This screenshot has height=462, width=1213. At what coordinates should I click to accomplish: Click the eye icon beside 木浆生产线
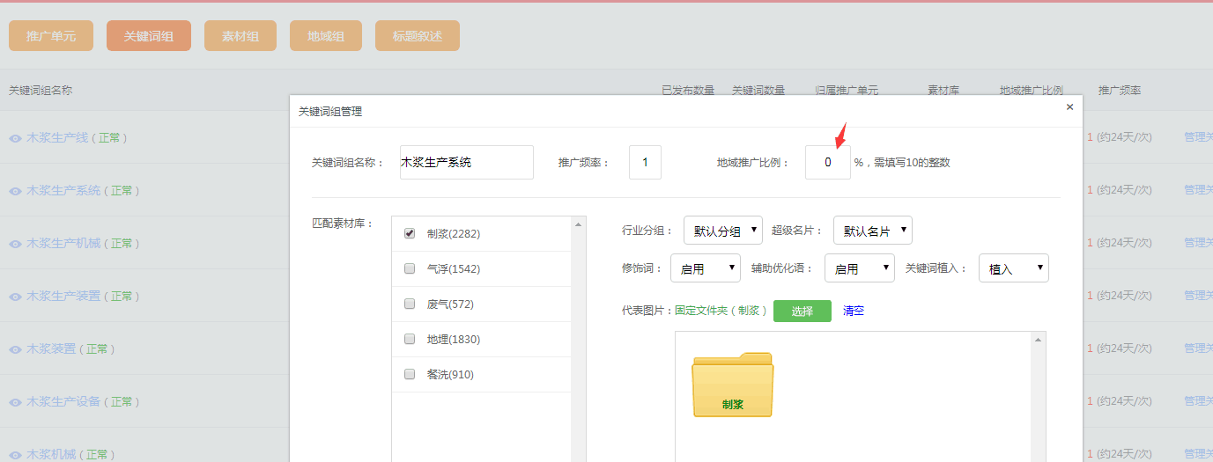click(15, 138)
